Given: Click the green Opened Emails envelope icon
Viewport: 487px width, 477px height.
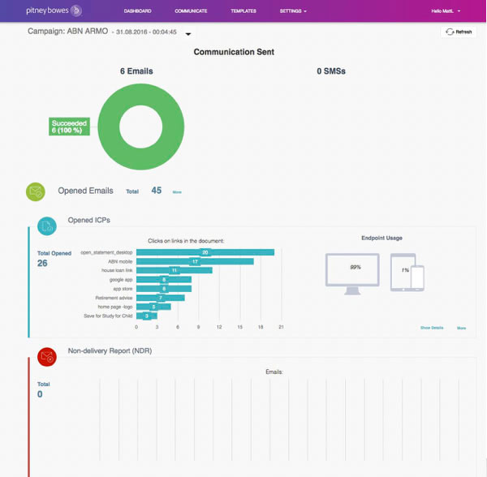Looking at the screenshot, I should point(37,192).
